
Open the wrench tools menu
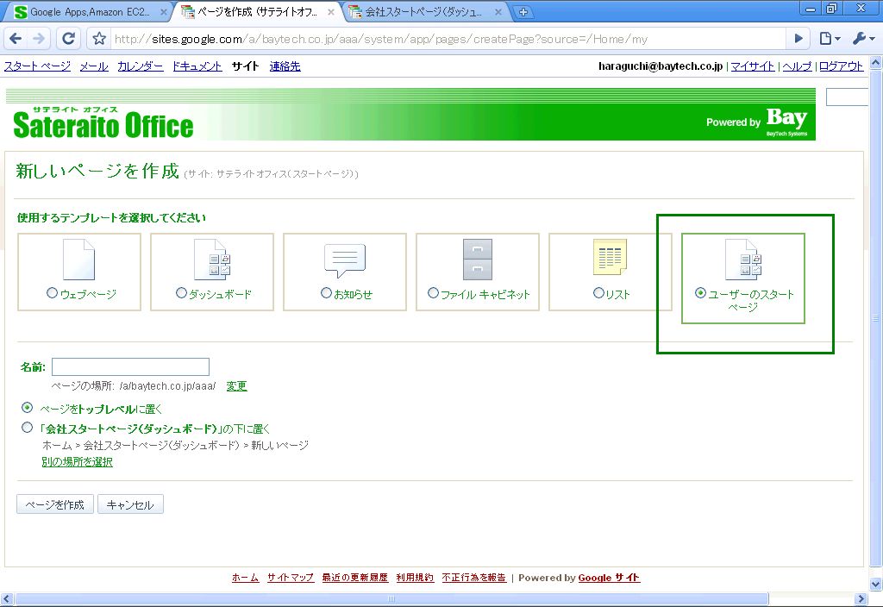(862, 38)
